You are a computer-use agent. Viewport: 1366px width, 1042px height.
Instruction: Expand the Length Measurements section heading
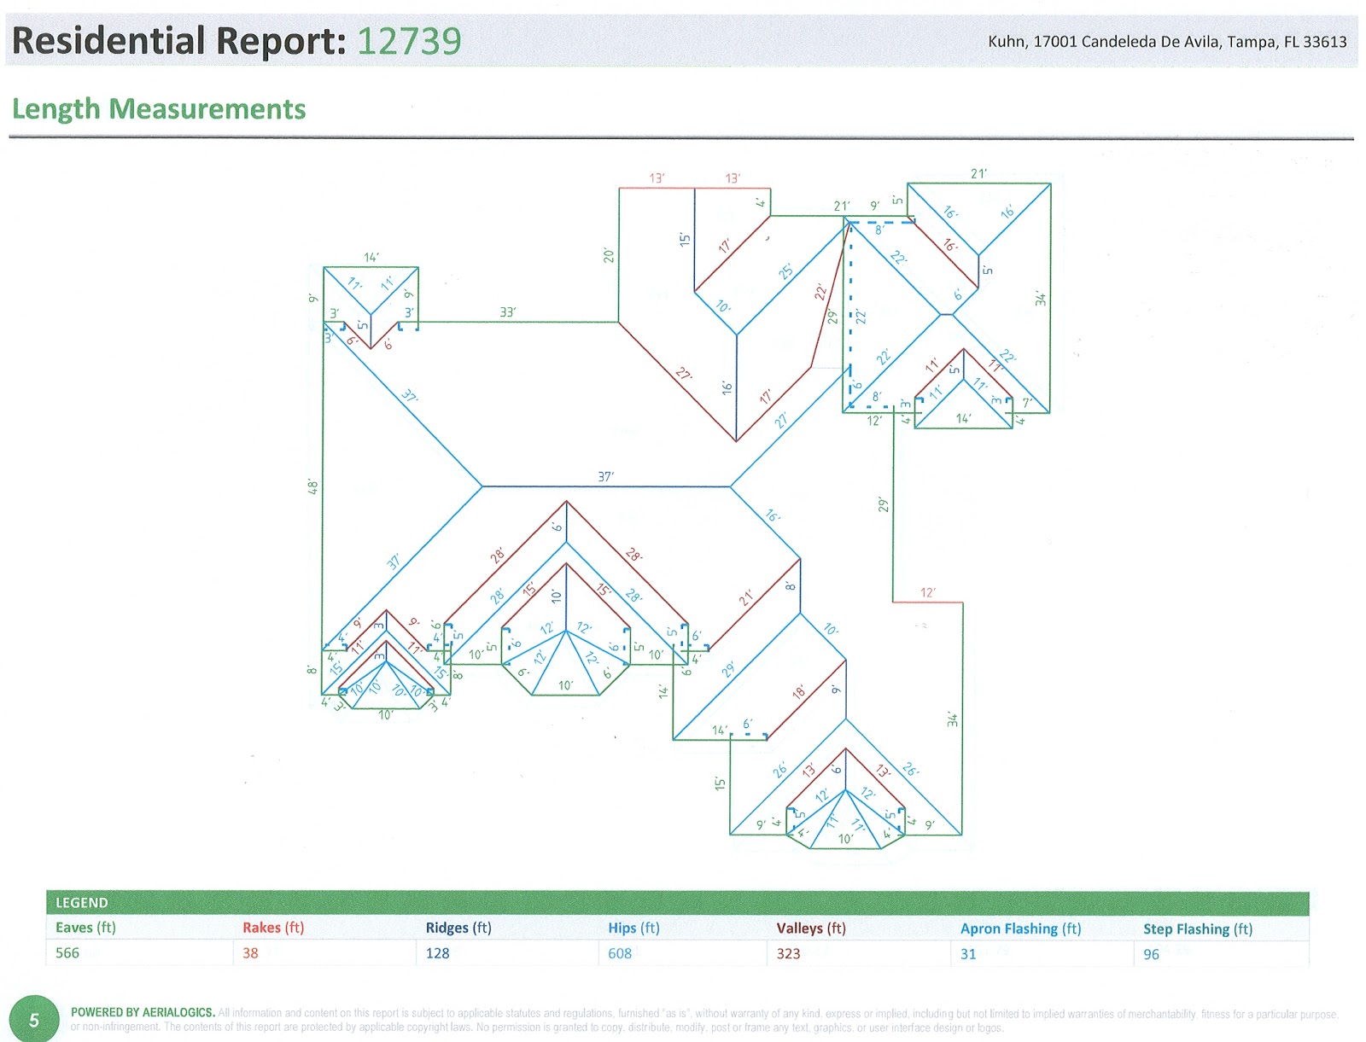159,109
